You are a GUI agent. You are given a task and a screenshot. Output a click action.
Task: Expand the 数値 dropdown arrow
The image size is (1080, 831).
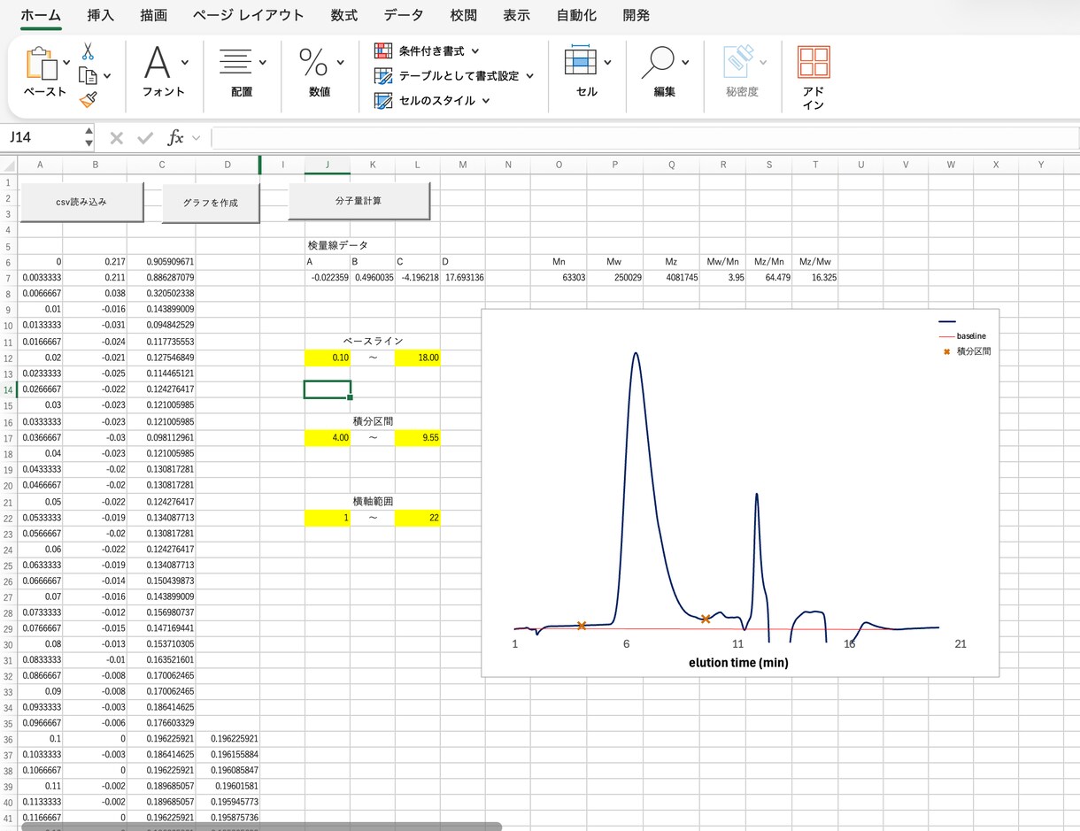pos(341,63)
